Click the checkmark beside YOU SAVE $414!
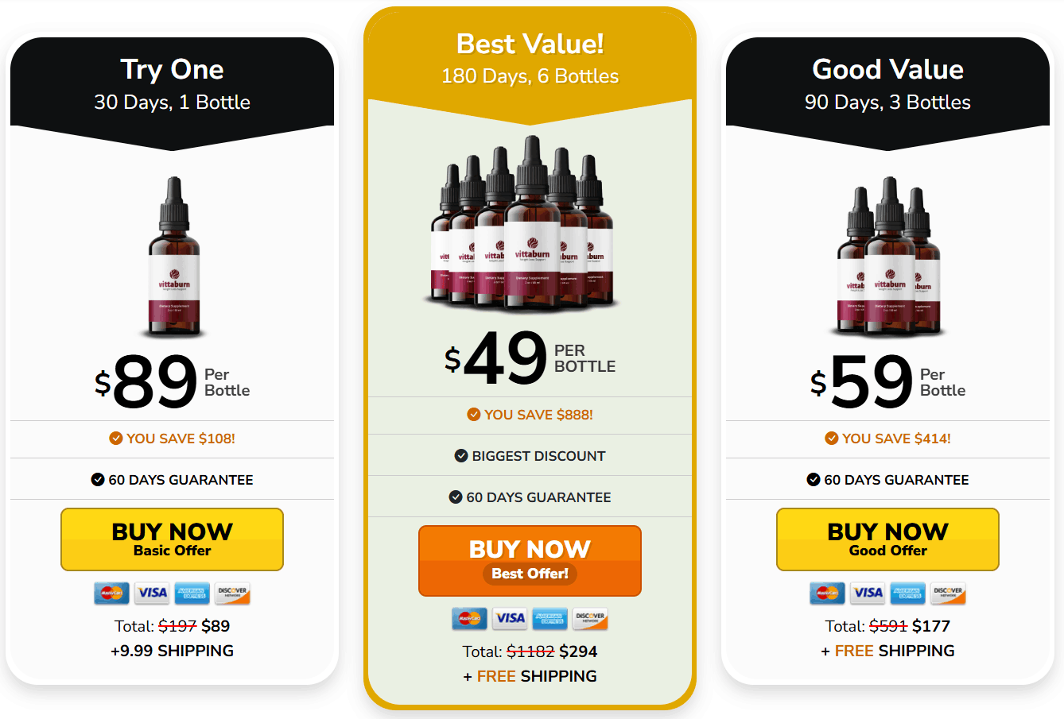This screenshot has height=719, width=1064. tap(832, 439)
